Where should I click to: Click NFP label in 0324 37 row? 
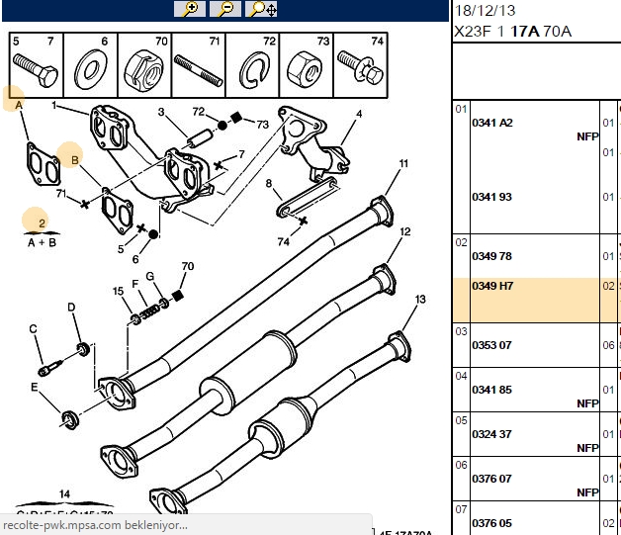[x=587, y=448]
